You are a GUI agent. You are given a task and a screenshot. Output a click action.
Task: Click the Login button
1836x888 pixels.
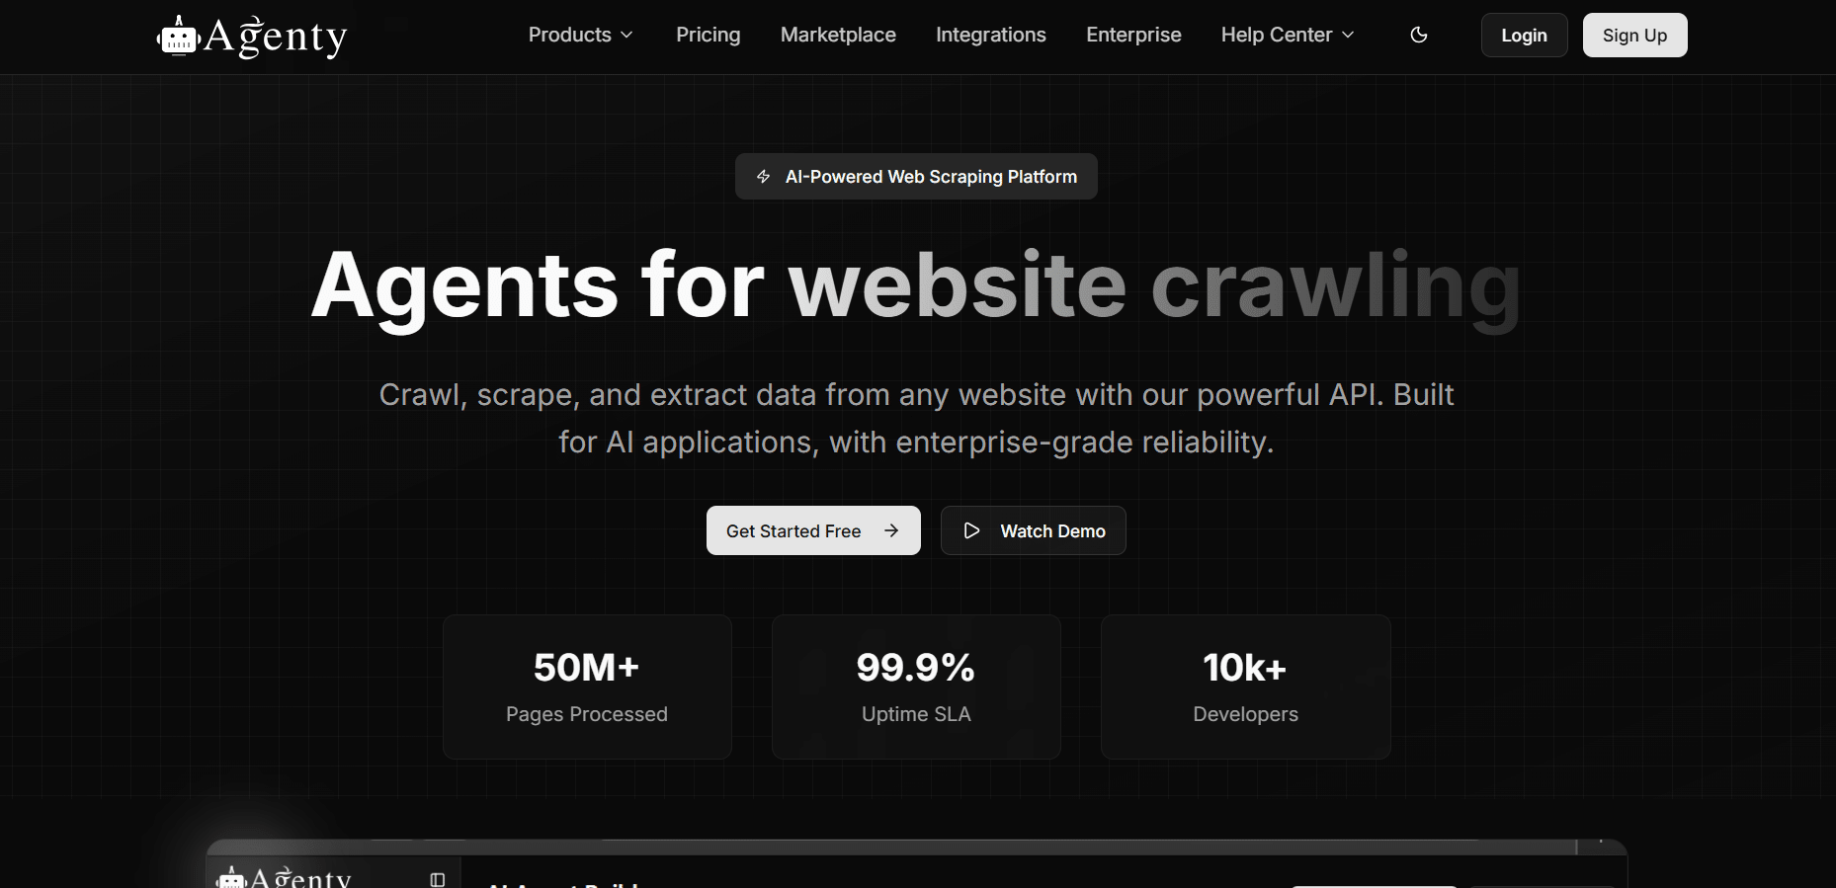pyautogui.click(x=1524, y=36)
